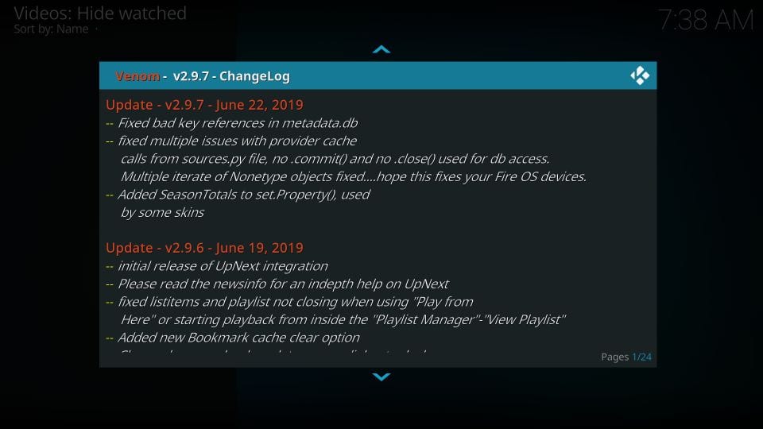The height and width of the screenshot is (429, 763).
Task: Select the provider cache fix line
Action: [x=231, y=141]
